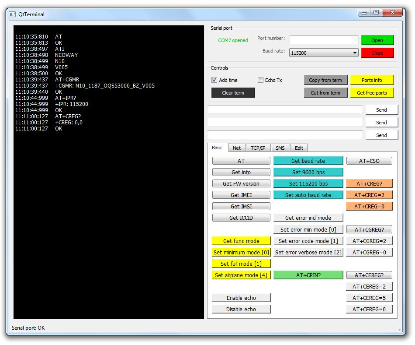Click Copy from term button
Viewport: 415px width, 345px height.
point(325,80)
